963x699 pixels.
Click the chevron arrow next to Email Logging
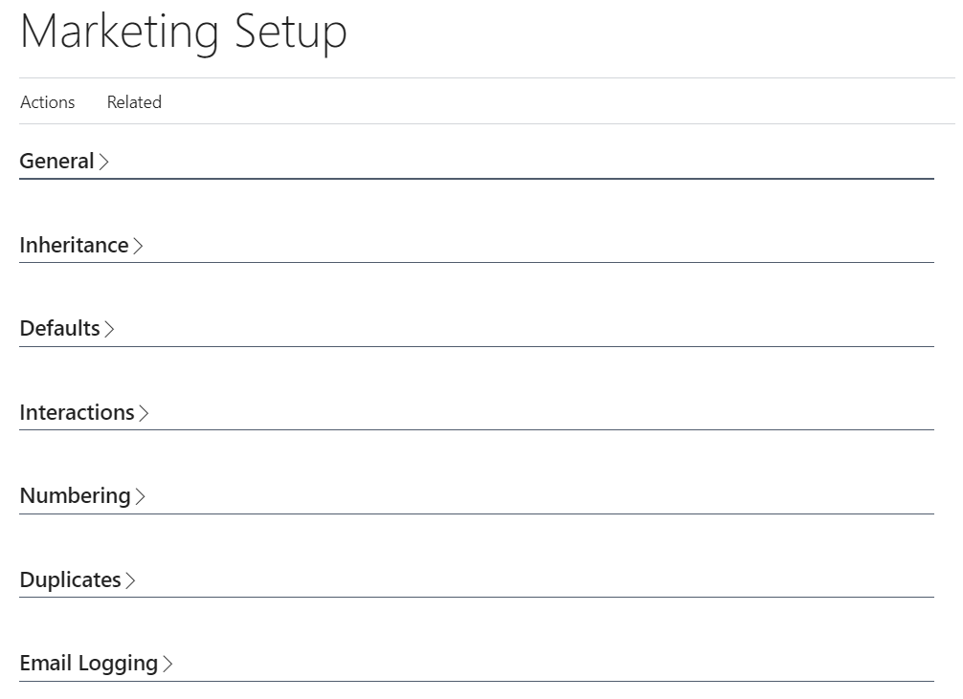(168, 664)
